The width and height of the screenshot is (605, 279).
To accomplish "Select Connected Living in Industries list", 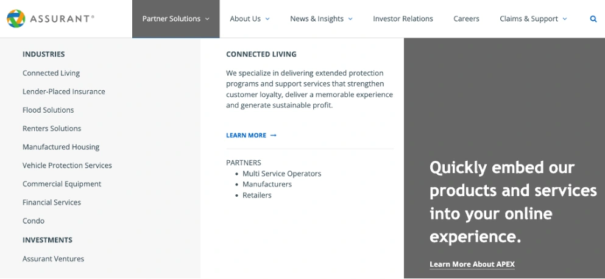I will 51,73.
